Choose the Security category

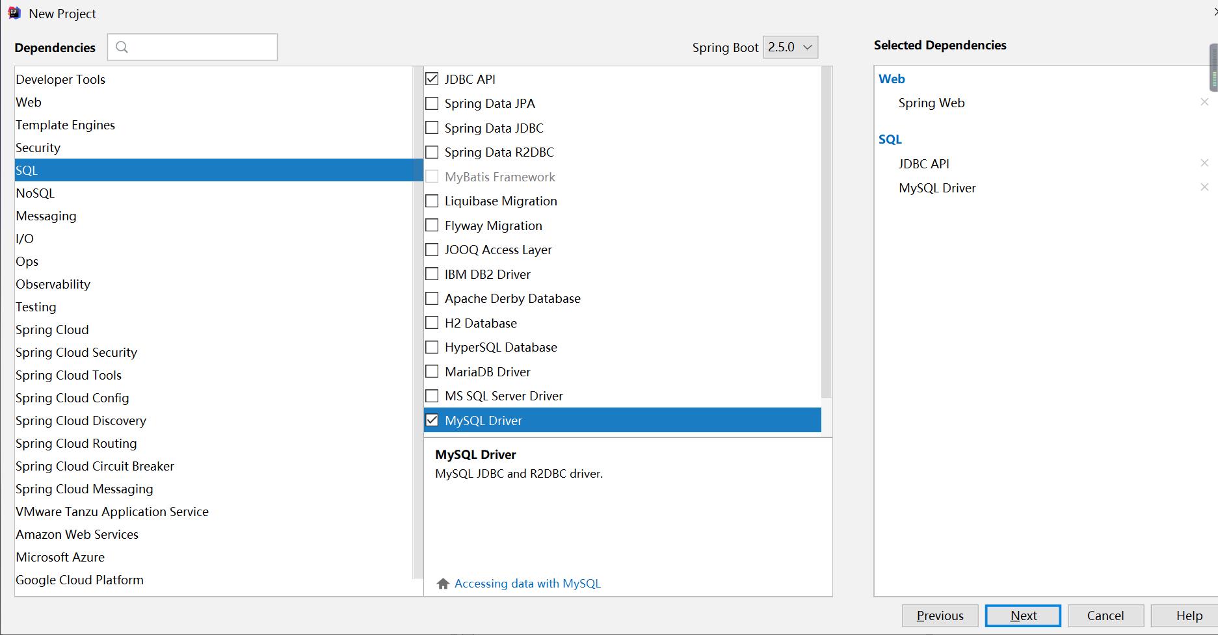[214, 148]
